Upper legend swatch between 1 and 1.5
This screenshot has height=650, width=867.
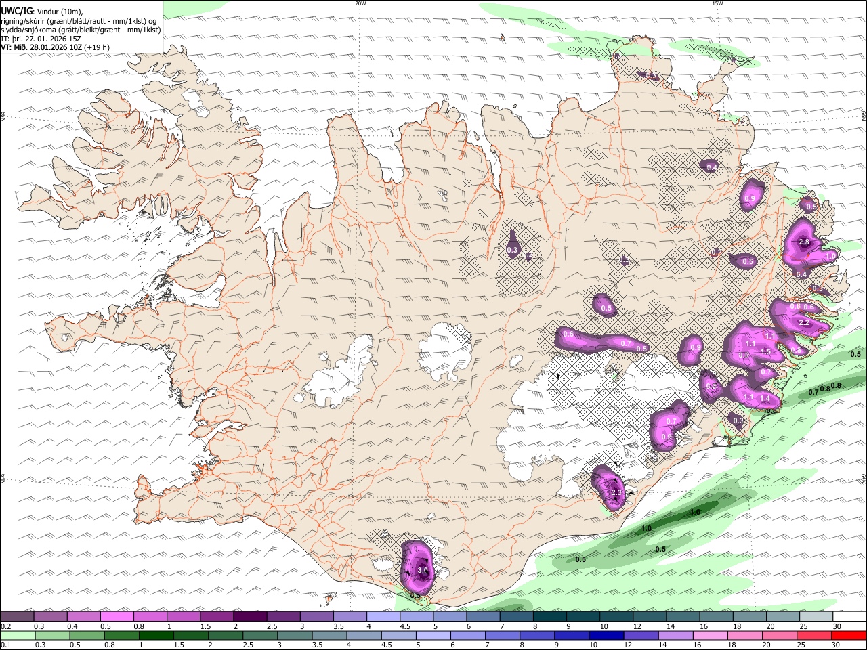tap(183, 617)
